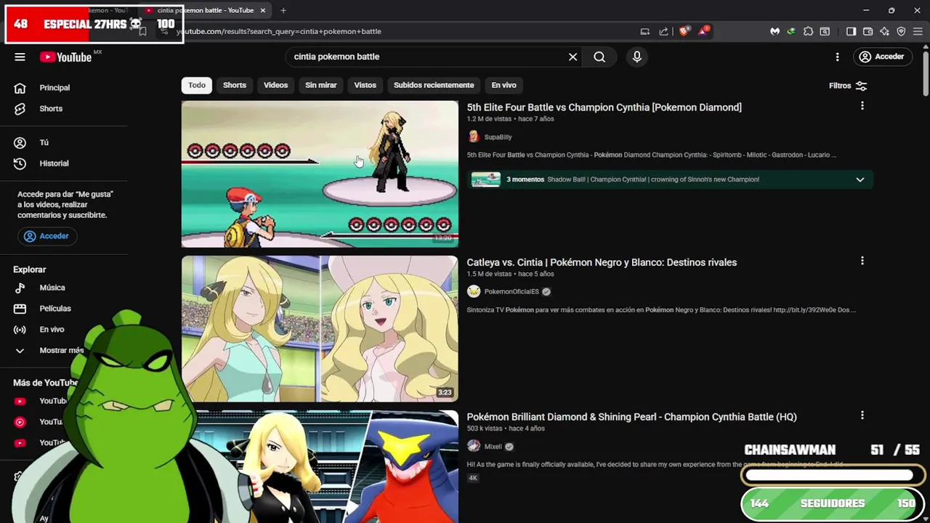Image resolution: width=930 pixels, height=523 pixels.
Task: Open Mixeli channel name link
Action: [x=493, y=446]
